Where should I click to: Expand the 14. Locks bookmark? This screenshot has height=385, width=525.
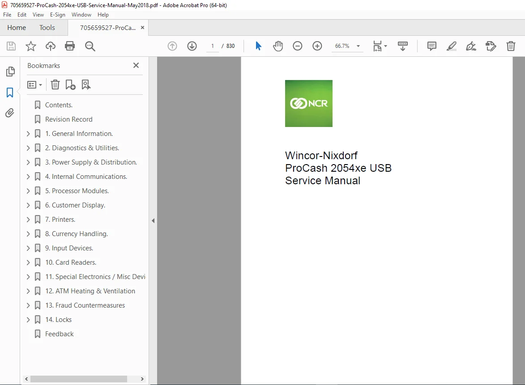pyautogui.click(x=28, y=320)
